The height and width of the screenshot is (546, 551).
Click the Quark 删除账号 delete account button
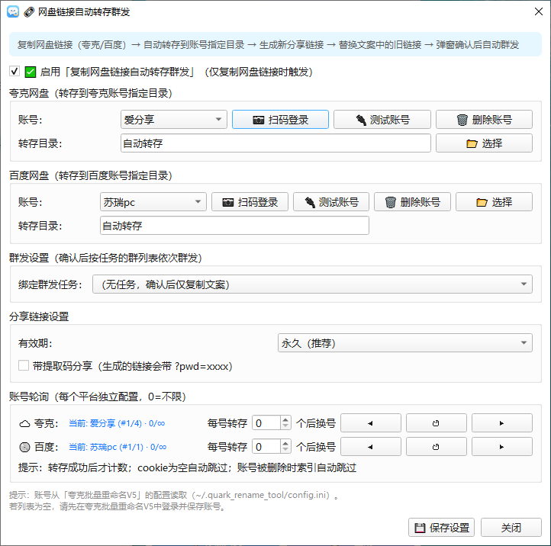pos(484,120)
